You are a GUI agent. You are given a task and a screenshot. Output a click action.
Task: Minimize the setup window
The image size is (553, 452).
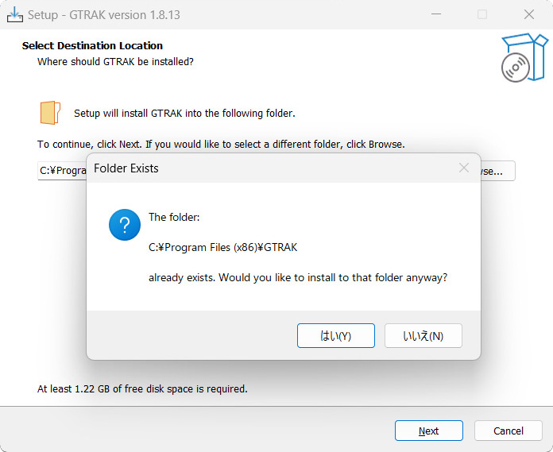point(436,14)
